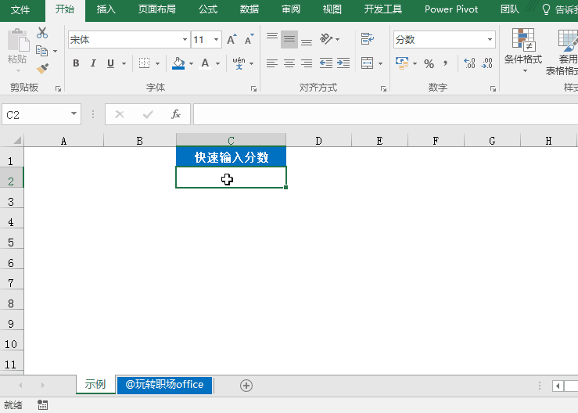Open the Conditional Formatting (条件格式) menu
This screenshot has height=413, width=578.
pos(522,47)
